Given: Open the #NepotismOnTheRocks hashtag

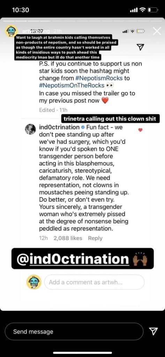Looking at the screenshot, I should 72,85.
